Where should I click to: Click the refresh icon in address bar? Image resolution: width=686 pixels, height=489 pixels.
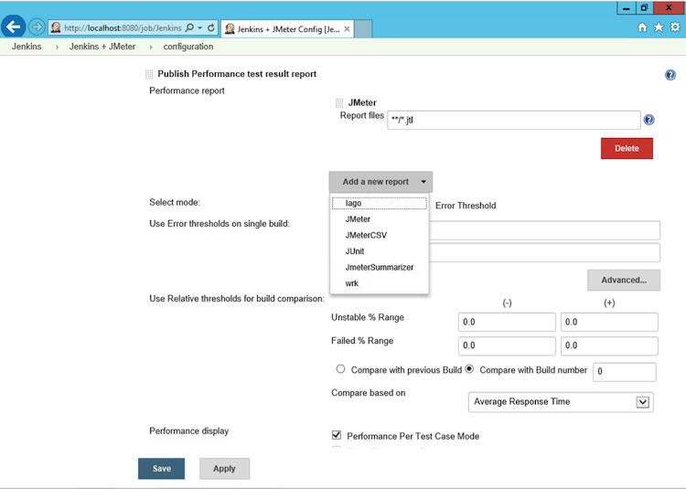(211, 27)
